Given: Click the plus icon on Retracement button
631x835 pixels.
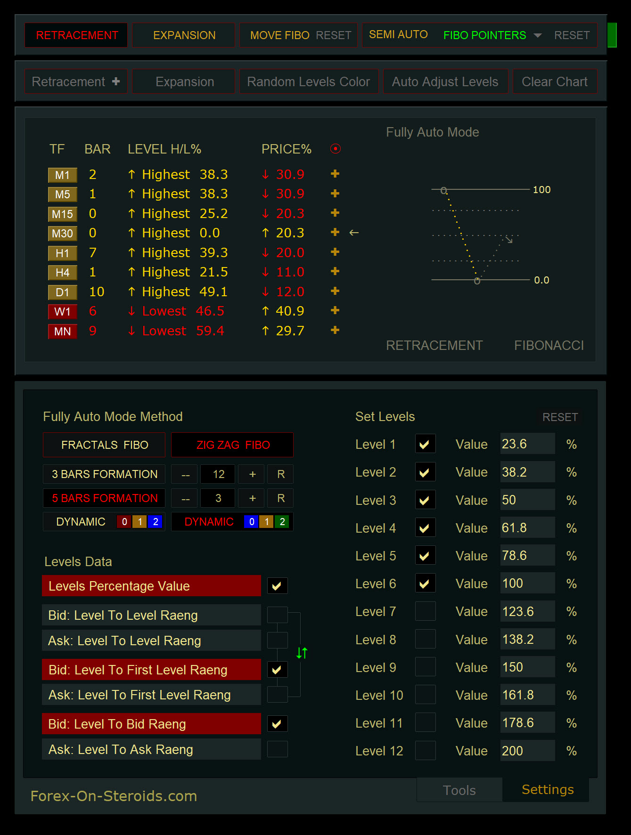Looking at the screenshot, I should click(116, 81).
